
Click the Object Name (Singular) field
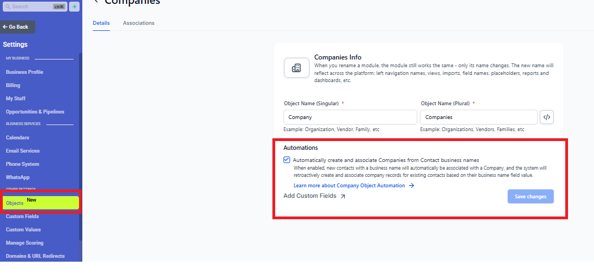click(350, 117)
